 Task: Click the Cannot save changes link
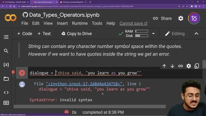pyautogui.click(x=134, y=24)
